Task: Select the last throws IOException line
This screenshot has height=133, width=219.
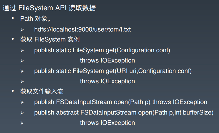Action: pos(108,123)
